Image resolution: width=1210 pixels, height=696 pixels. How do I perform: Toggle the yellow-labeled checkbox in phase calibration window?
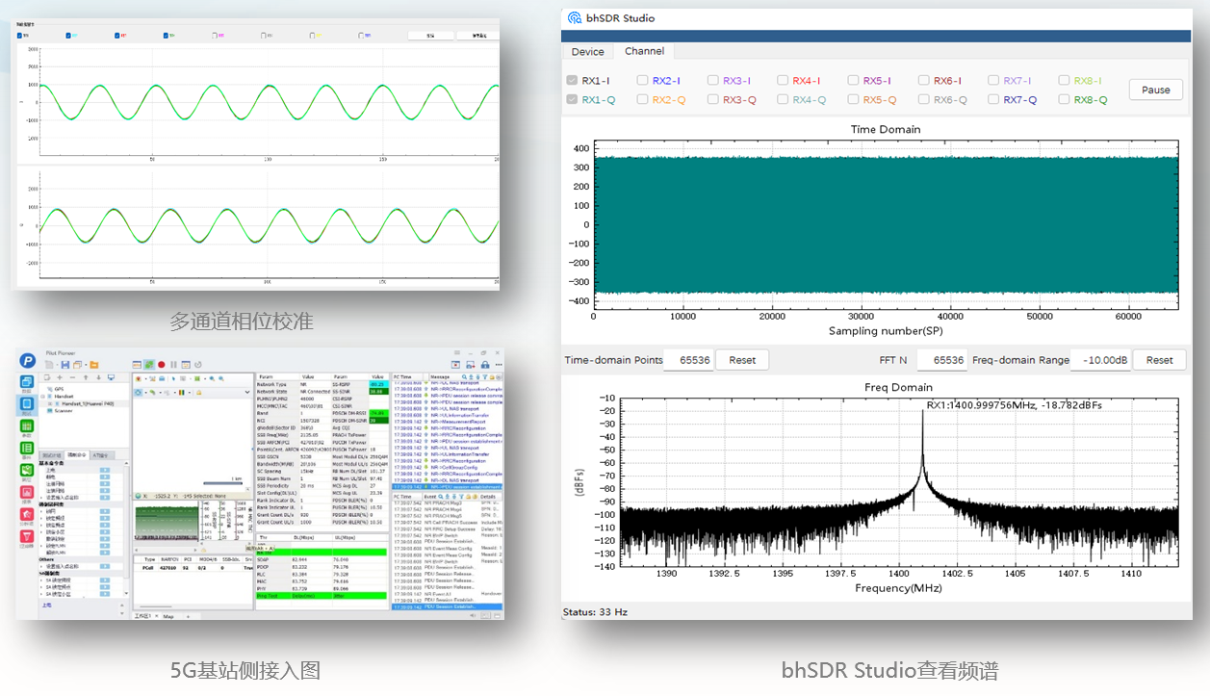312,36
